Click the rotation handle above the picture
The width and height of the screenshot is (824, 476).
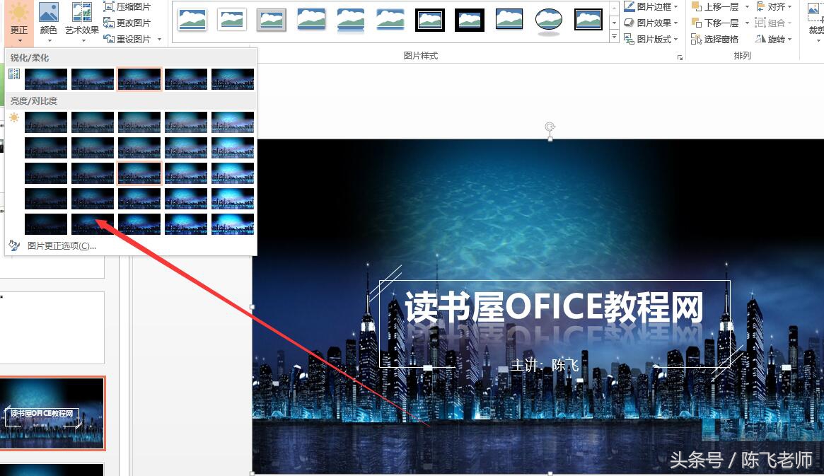(x=550, y=127)
